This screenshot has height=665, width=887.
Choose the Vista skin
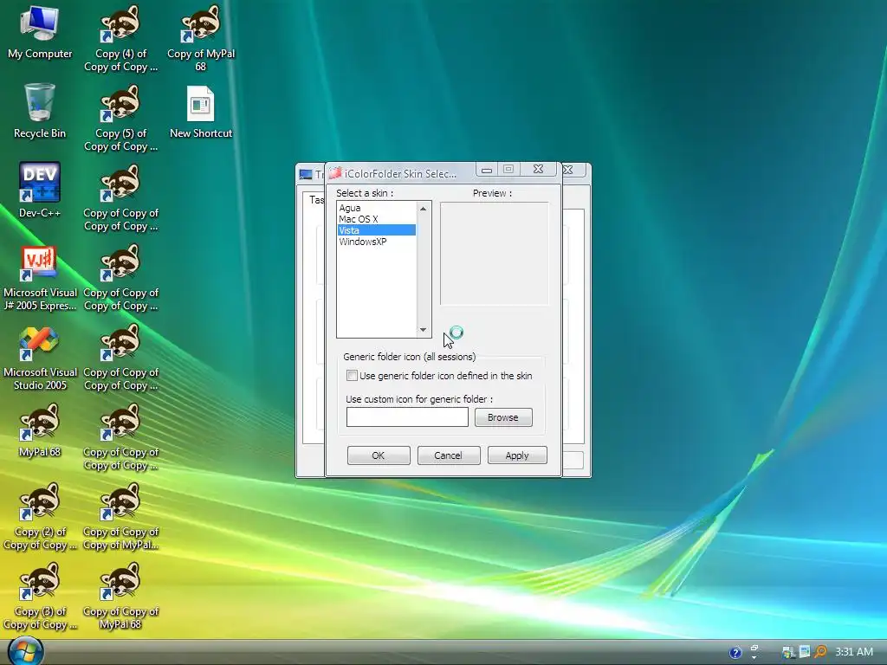377,230
